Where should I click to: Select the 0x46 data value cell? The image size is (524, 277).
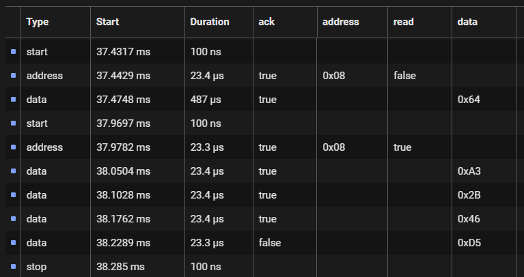tap(469, 219)
